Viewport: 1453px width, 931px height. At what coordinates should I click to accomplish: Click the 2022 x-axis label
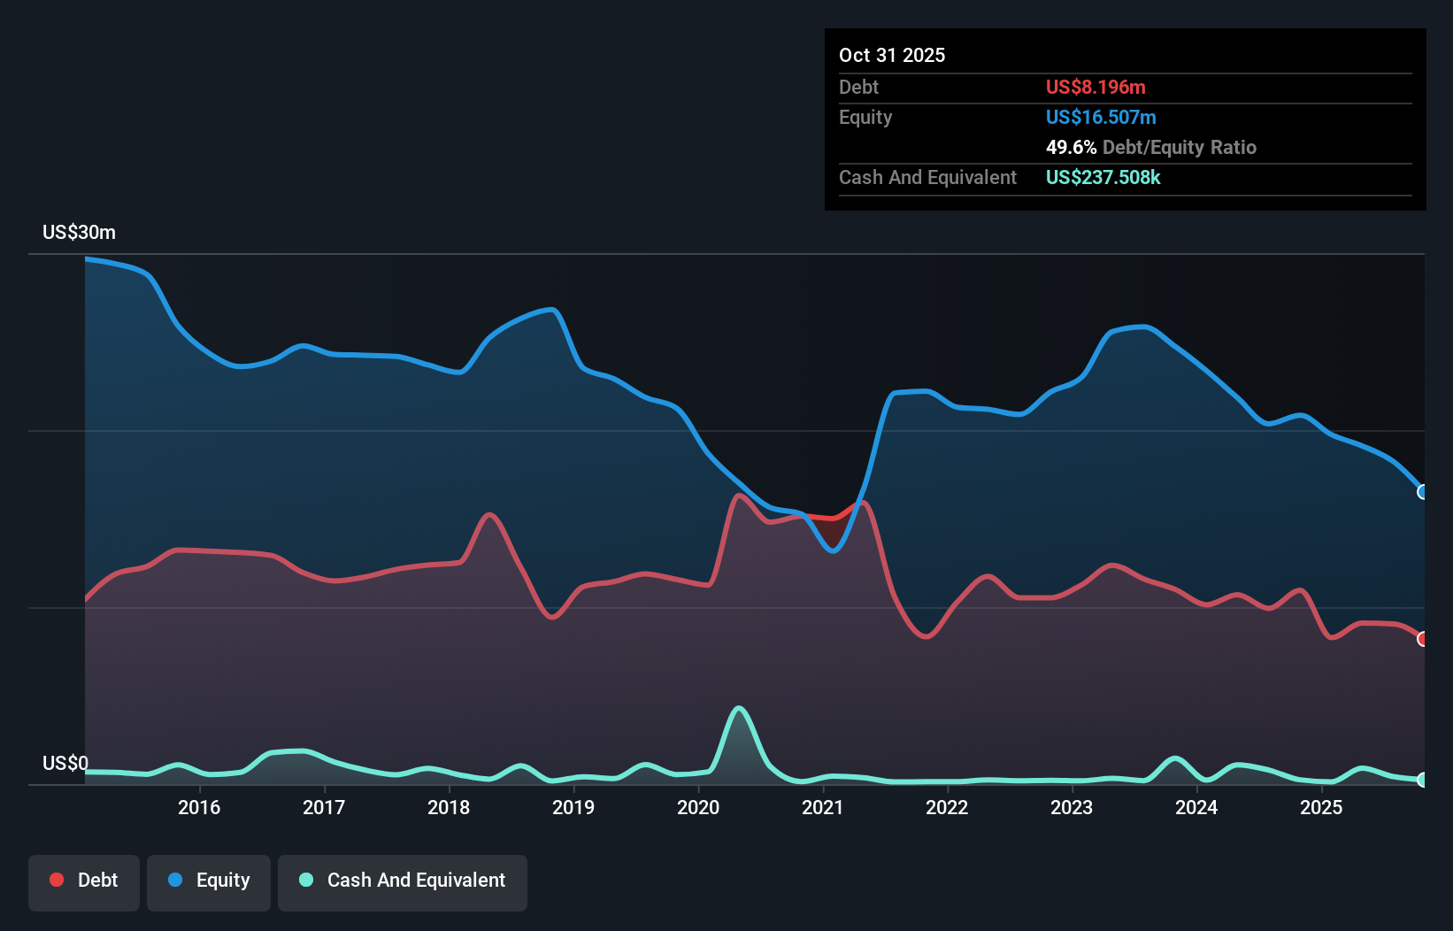pos(947,807)
